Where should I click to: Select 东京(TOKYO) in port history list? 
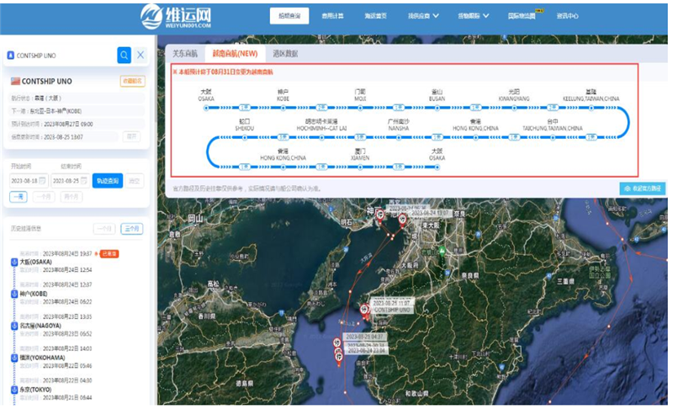(35, 390)
